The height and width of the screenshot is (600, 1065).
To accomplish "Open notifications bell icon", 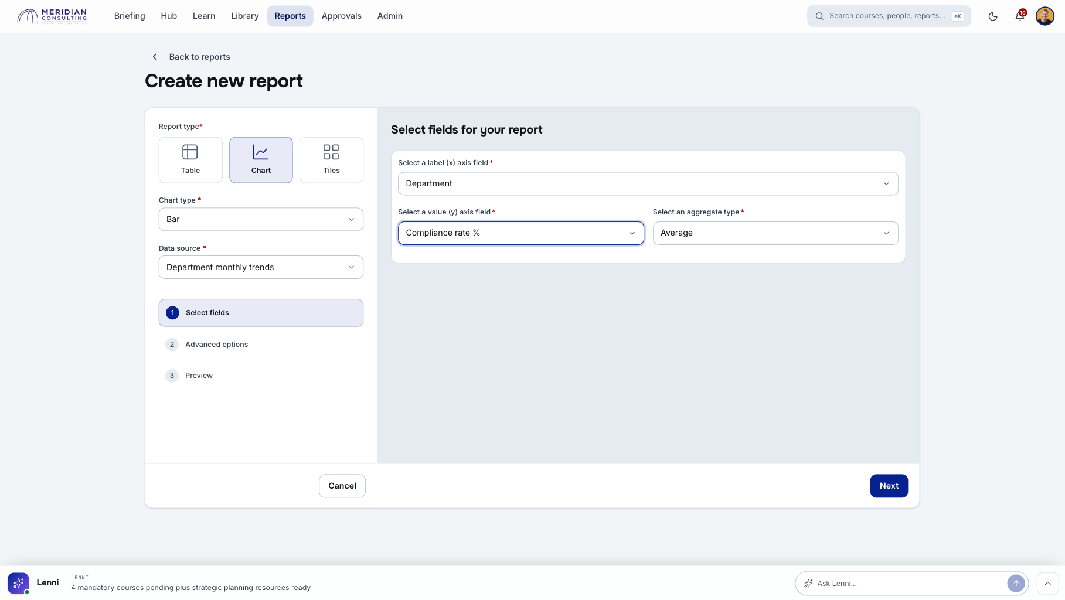I will (1020, 16).
